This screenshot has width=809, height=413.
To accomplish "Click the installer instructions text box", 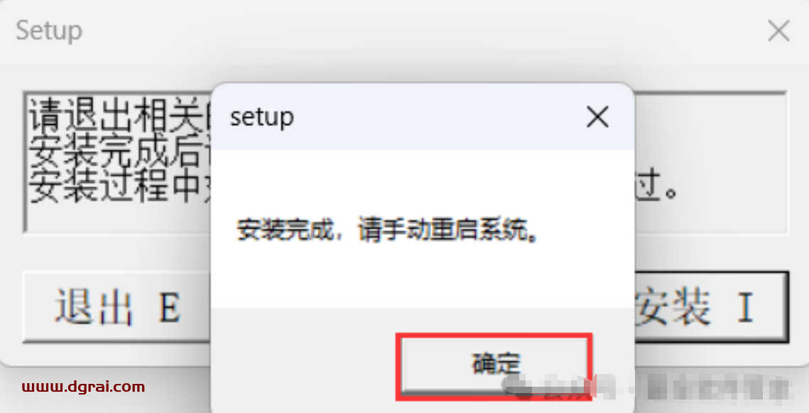I will click(406, 163).
